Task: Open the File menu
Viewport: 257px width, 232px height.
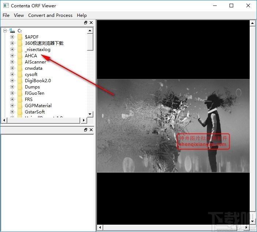Action: tap(6, 15)
